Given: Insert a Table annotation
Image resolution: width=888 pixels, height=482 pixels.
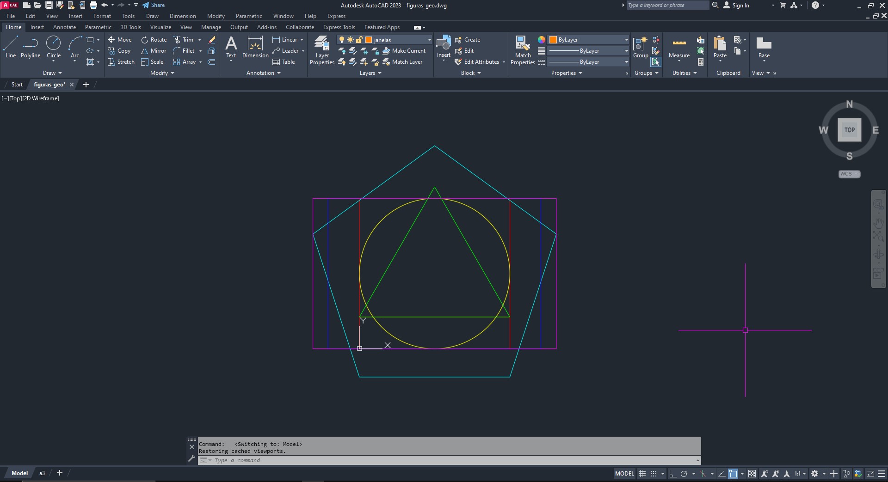Looking at the screenshot, I should (x=284, y=62).
